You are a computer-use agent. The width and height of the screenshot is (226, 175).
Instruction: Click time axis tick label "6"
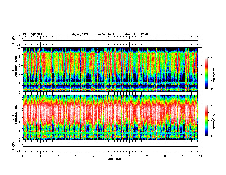pyautogui.click(x=130, y=156)
